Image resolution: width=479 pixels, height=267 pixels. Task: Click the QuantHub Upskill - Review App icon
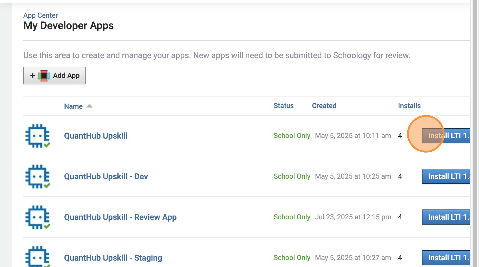point(37,217)
